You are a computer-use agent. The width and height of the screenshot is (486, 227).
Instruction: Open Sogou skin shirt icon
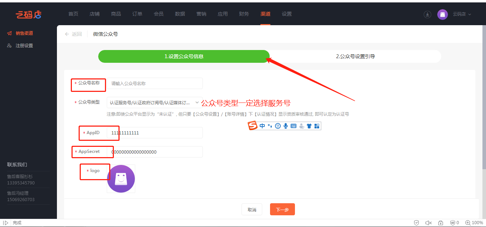pyautogui.click(x=309, y=126)
